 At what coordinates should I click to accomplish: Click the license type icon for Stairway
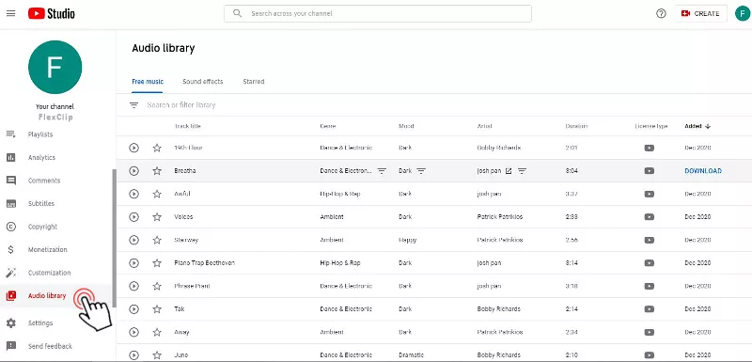(650, 240)
